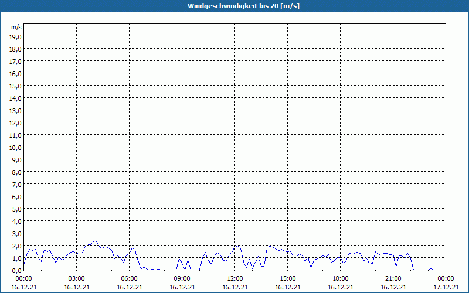Click the highest wind speed peak after 03:00

[94, 241]
